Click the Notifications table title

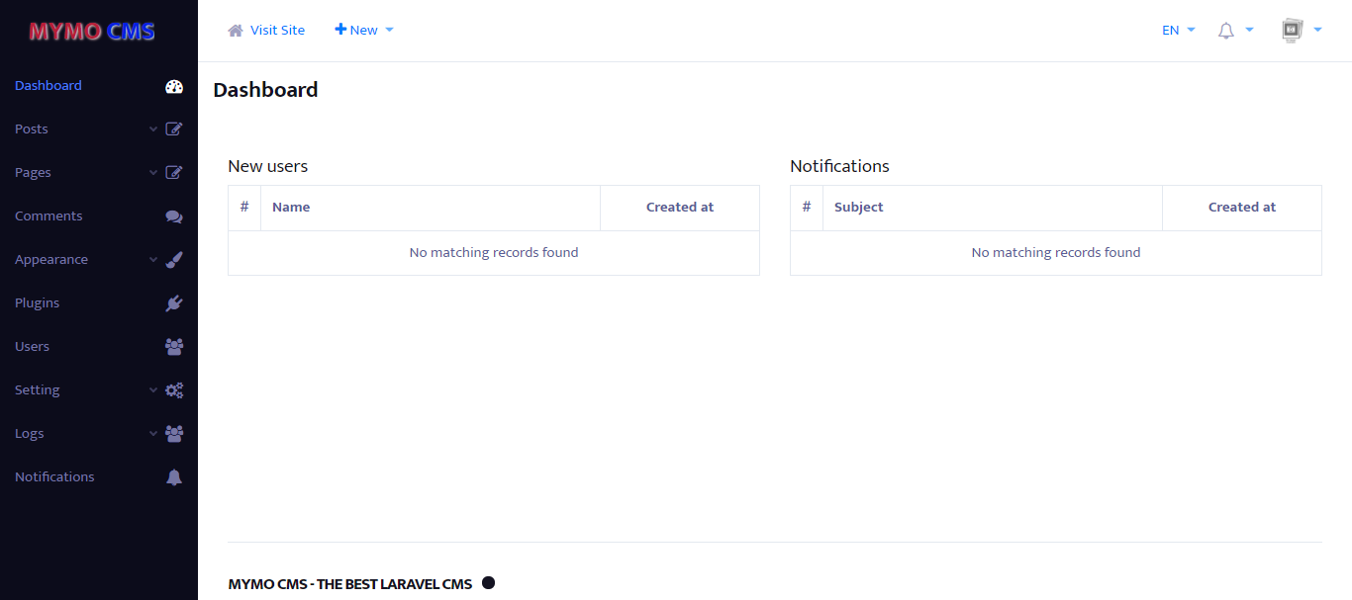(x=839, y=166)
